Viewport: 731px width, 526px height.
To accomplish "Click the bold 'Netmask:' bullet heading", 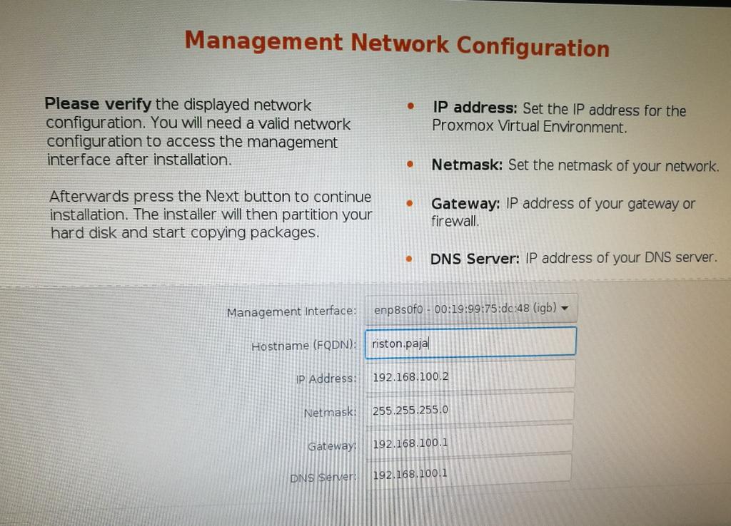I will click(467, 165).
